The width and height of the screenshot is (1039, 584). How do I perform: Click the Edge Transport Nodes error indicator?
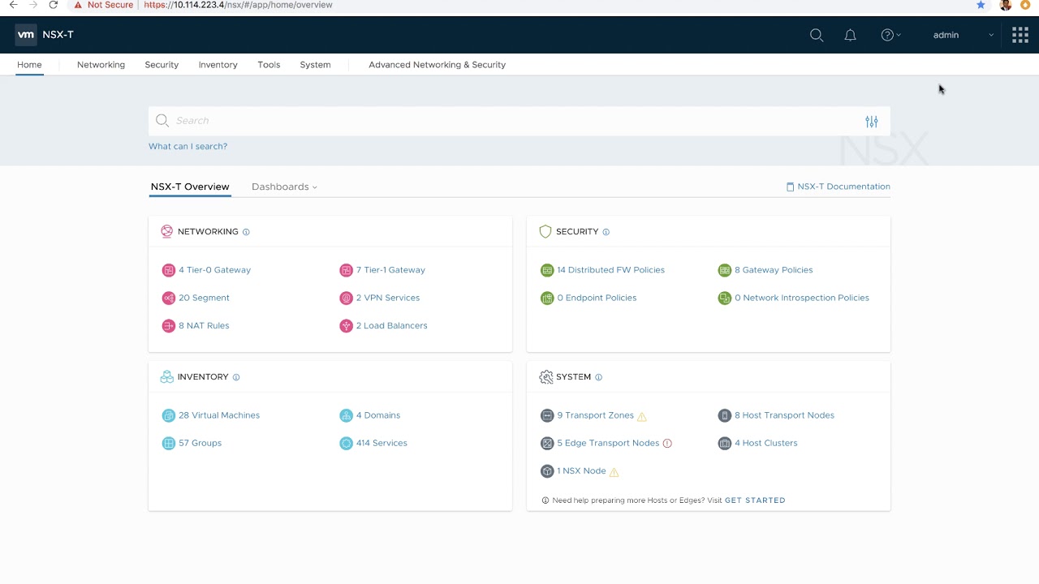point(667,443)
